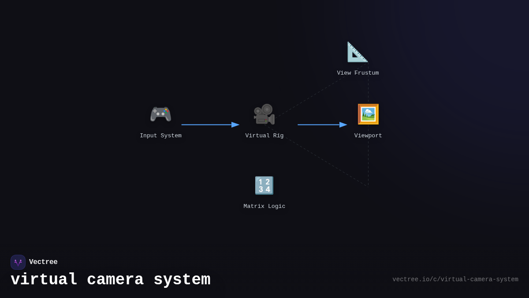Click the Vectree logo icon
This screenshot has height=298, width=529.
[18, 262]
